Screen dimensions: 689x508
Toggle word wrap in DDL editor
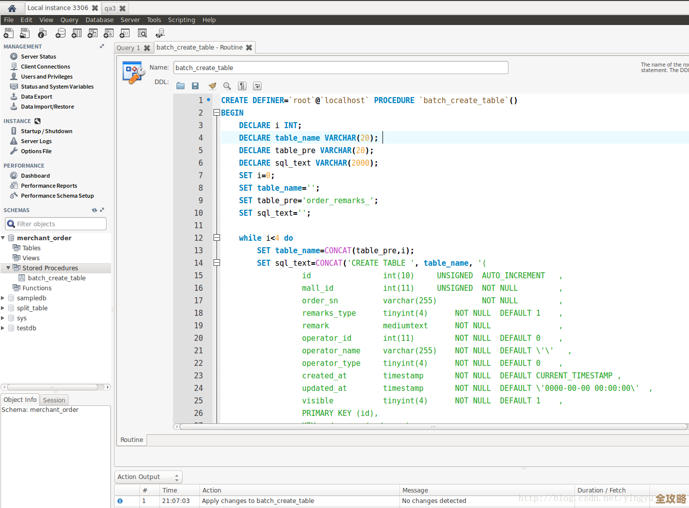pyautogui.click(x=257, y=86)
